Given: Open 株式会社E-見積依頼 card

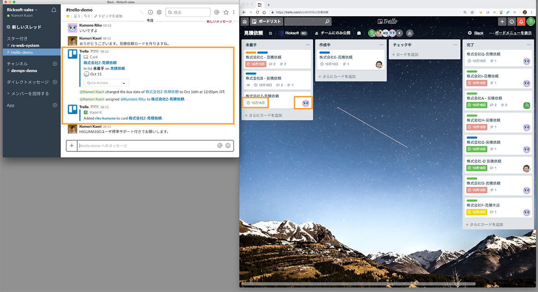Looking at the screenshot, I should click(351, 60).
